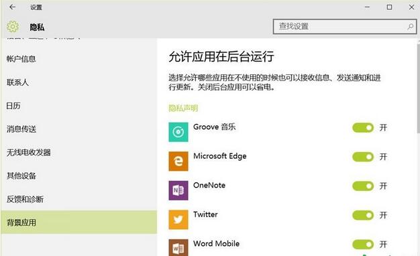Click the OneNote app icon

click(x=178, y=190)
